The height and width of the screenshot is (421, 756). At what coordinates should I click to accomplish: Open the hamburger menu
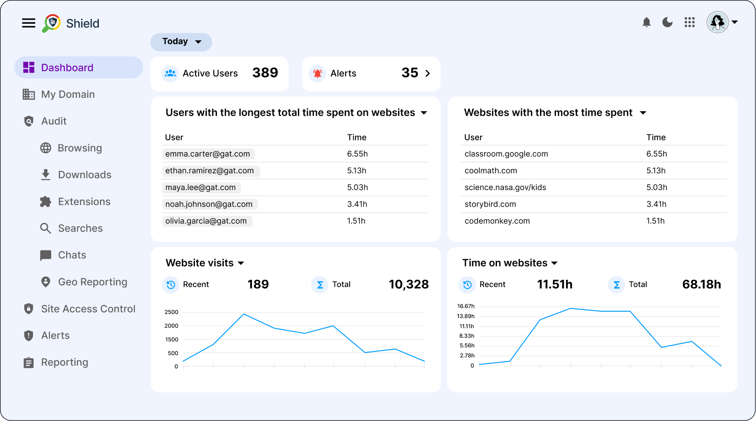point(28,23)
